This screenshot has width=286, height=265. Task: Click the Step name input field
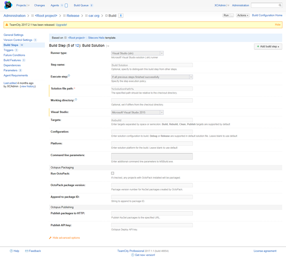[x=152, y=65]
